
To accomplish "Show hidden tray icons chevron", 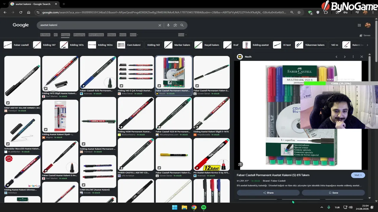I will pyautogui.click(x=322, y=208).
